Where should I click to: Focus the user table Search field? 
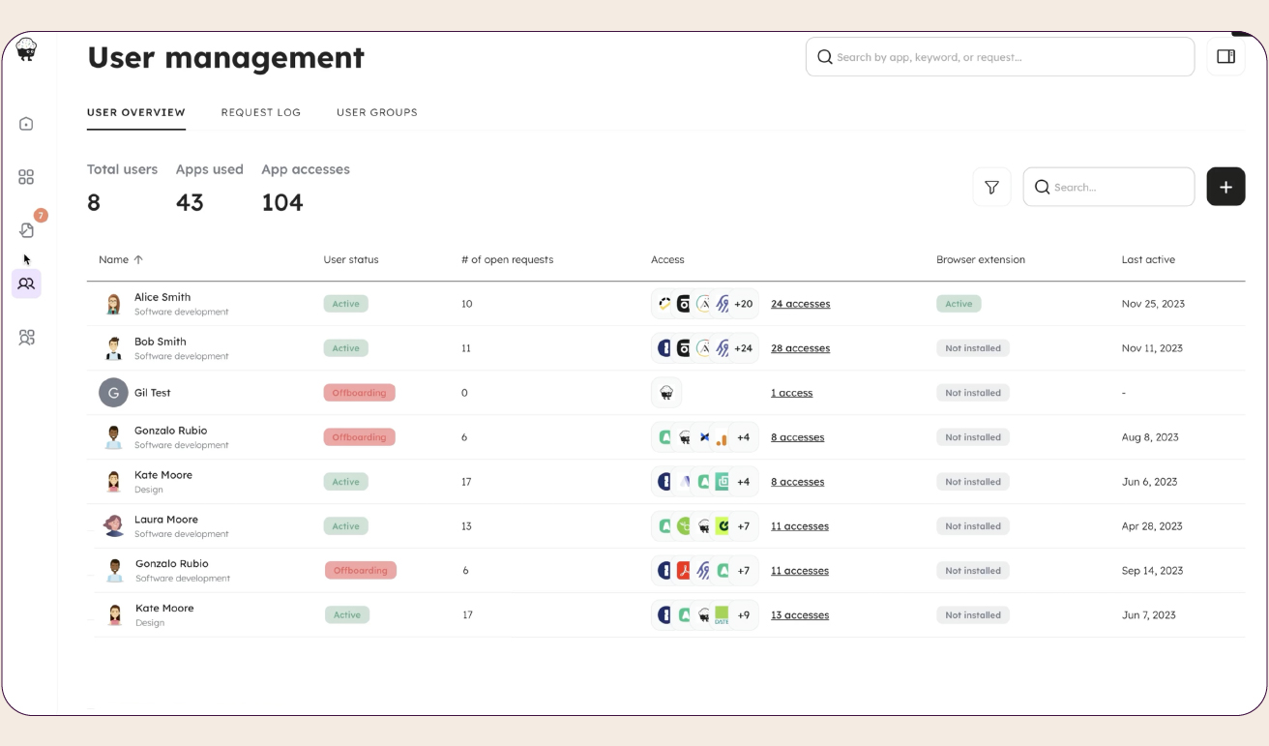pos(1108,187)
